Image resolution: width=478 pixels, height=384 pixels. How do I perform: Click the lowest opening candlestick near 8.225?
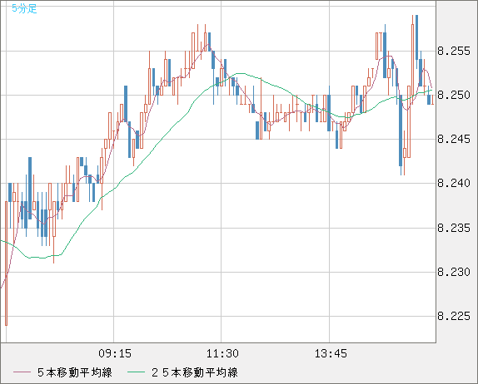click(x=6, y=263)
